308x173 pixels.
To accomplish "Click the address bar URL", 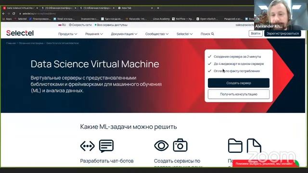I will coord(39,13).
